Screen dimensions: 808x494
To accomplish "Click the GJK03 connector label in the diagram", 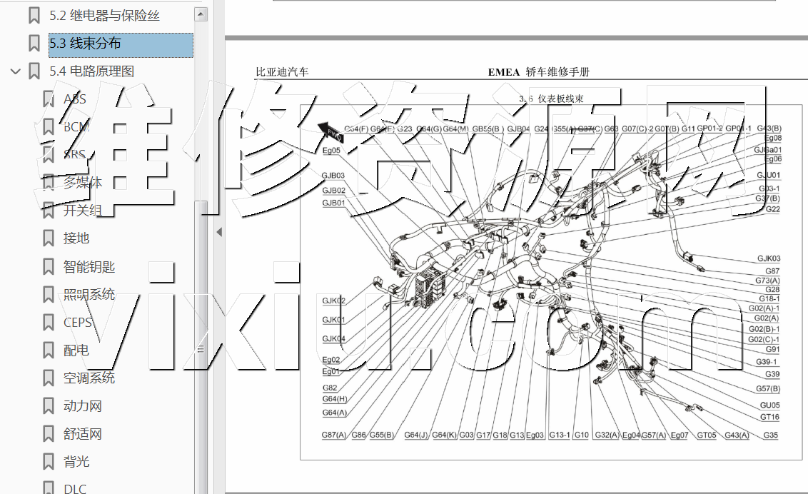I will tap(768, 258).
